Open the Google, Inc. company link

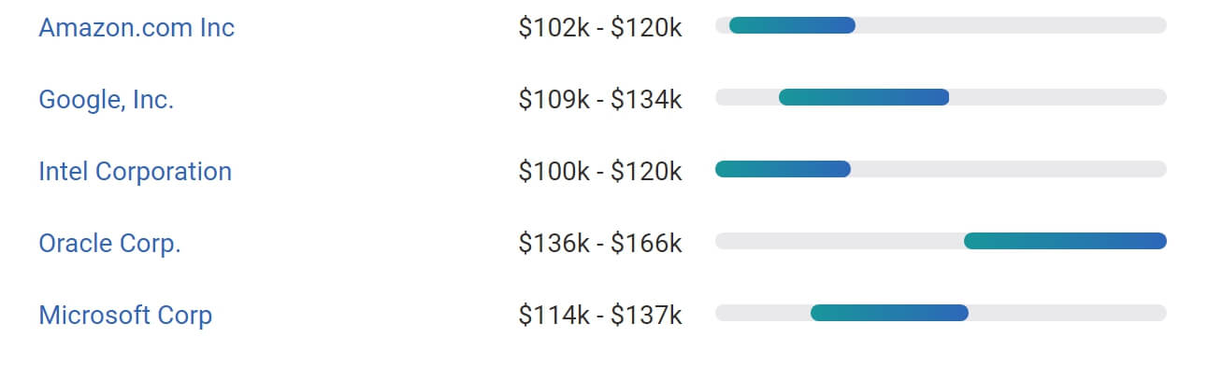click(107, 100)
